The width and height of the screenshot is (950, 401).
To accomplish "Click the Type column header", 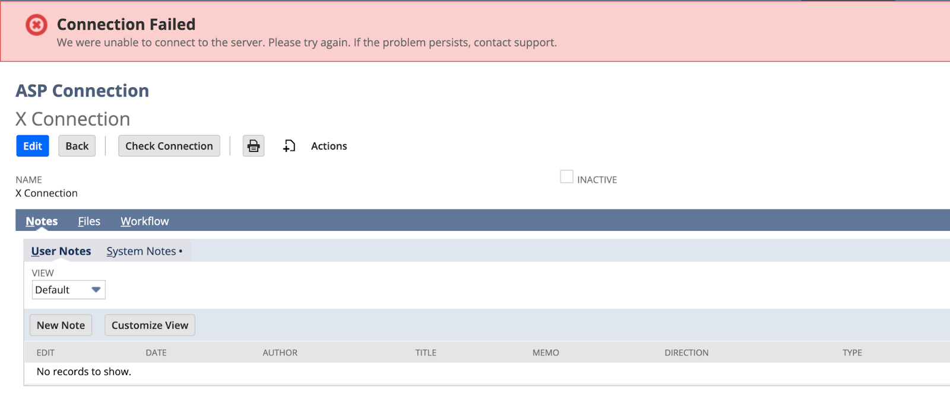I will click(852, 353).
